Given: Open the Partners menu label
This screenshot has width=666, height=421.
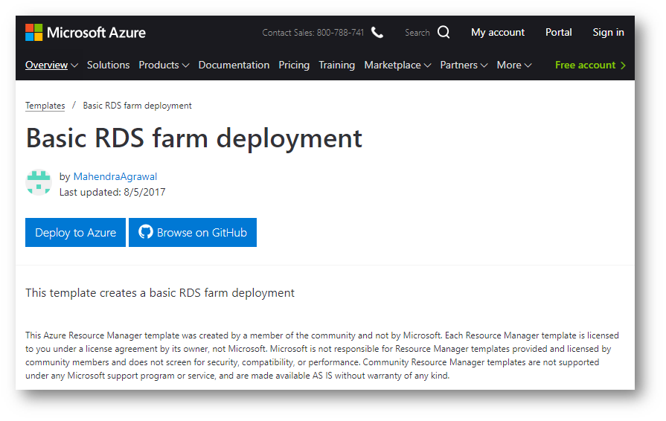Looking at the screenshot, I should click(458, 65).
